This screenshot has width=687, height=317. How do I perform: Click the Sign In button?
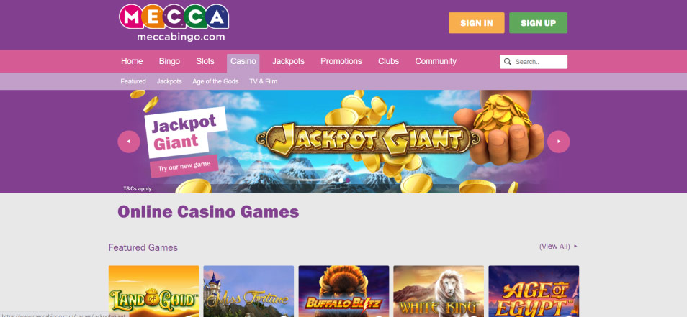pos(476,23)
